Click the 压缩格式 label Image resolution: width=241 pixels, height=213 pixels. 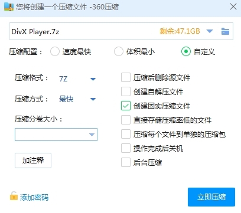point(31,78)
